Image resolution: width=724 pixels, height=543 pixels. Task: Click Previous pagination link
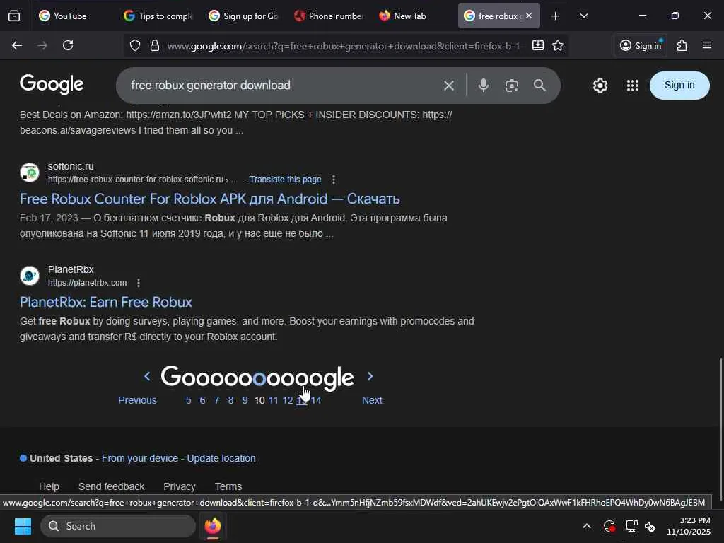pyautogui.click(x=137, y=400)
